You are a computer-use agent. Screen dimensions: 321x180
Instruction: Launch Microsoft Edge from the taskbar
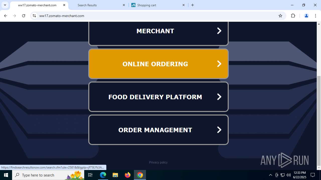click(x=103, y=175)
